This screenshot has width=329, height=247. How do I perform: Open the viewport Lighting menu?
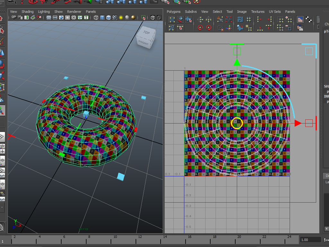click(44, 12)
